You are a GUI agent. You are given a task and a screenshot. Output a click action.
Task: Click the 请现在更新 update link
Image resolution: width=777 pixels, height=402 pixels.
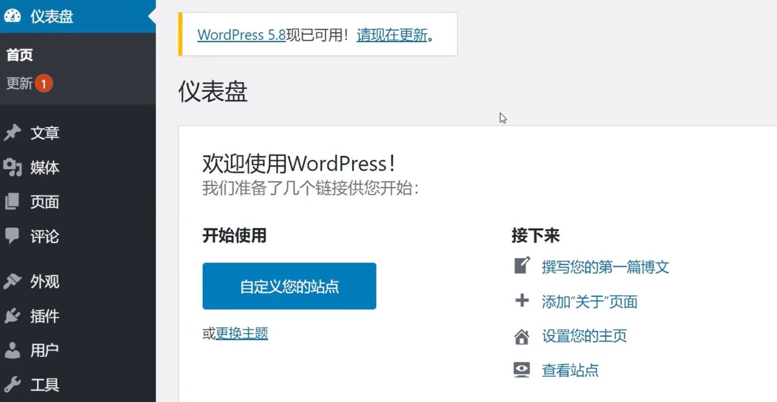(392, 35)
